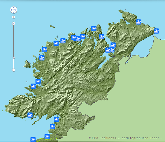Click the zoom slider handle
The height and width of the screenshot is (142, 165).
click(x=13, y=58)
